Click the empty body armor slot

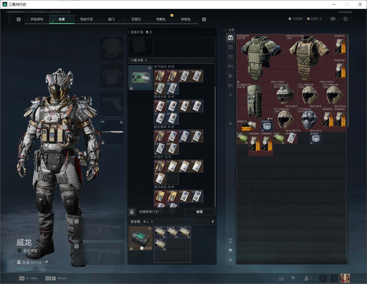click(x=112, y=76)
